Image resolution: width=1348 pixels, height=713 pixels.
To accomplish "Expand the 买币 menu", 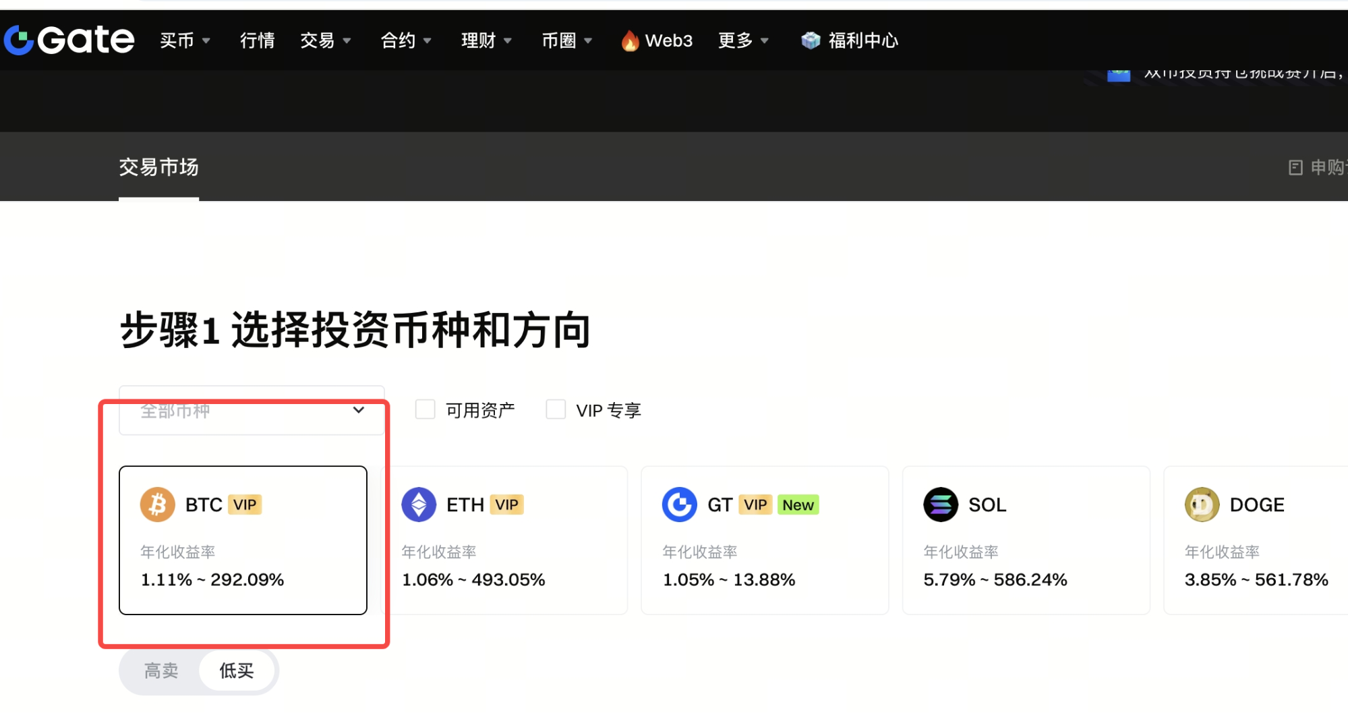I will (x=185, y=40).
